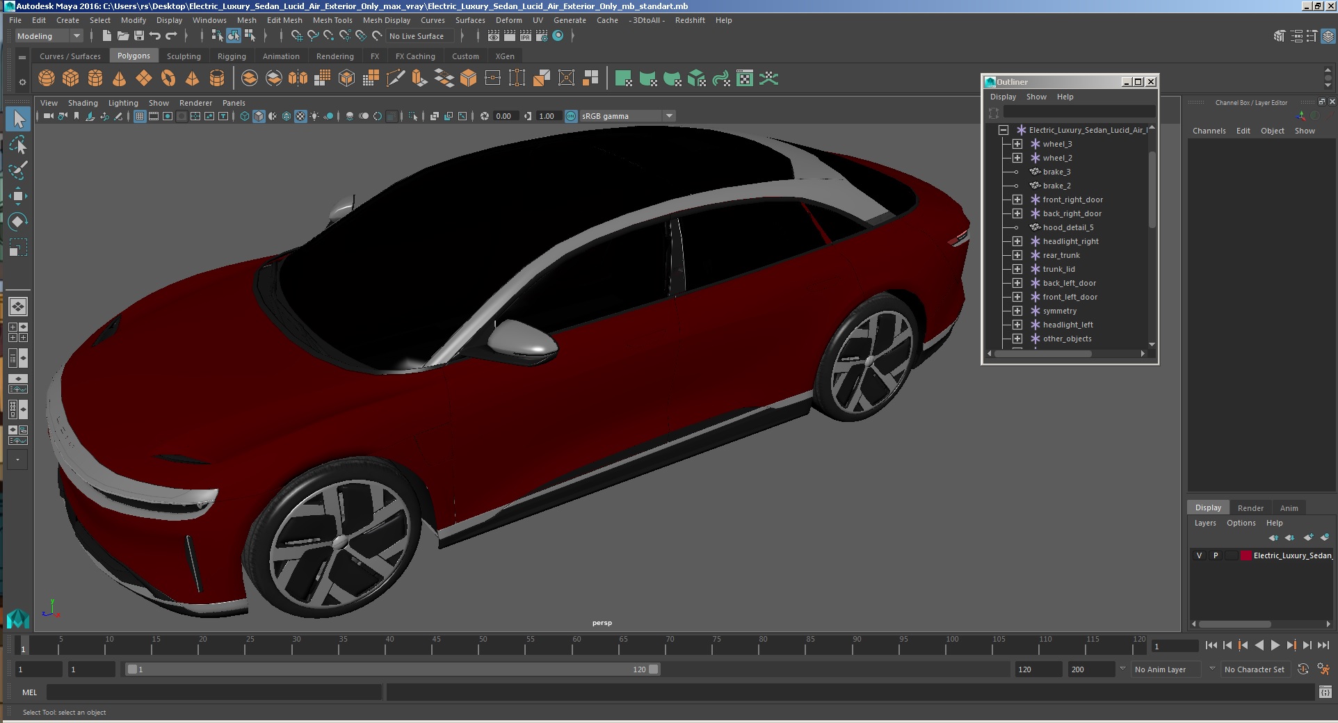Open layer editor Options menu
This screenshot has width=1338, height=723.
tap(1241, 523)
